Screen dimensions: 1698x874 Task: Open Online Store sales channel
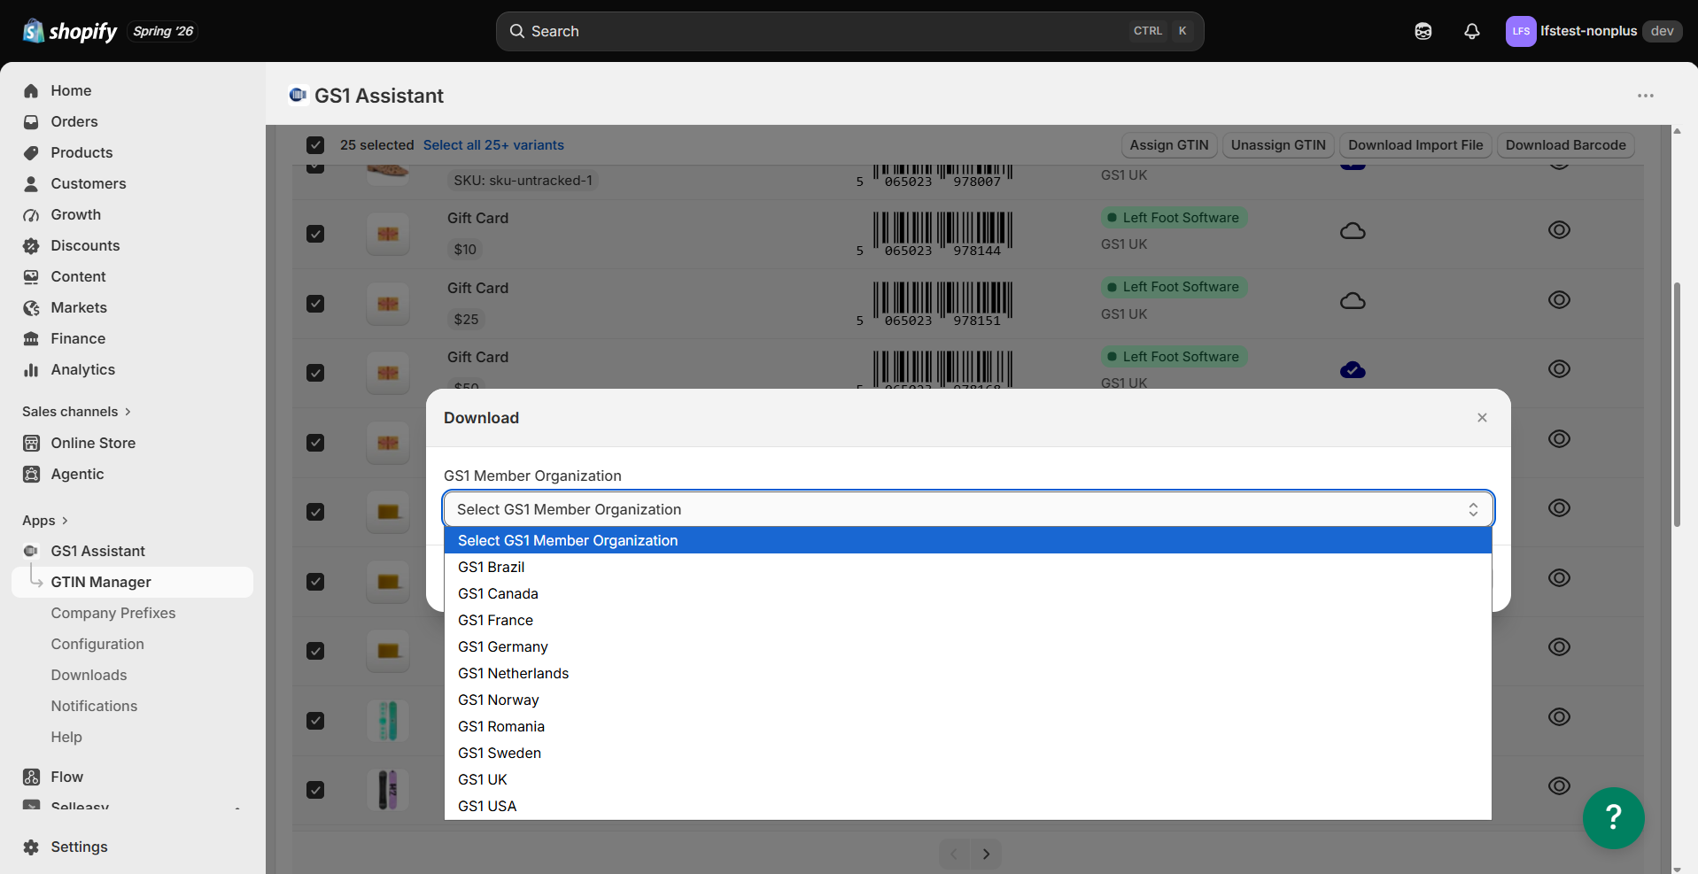[93, 443]
